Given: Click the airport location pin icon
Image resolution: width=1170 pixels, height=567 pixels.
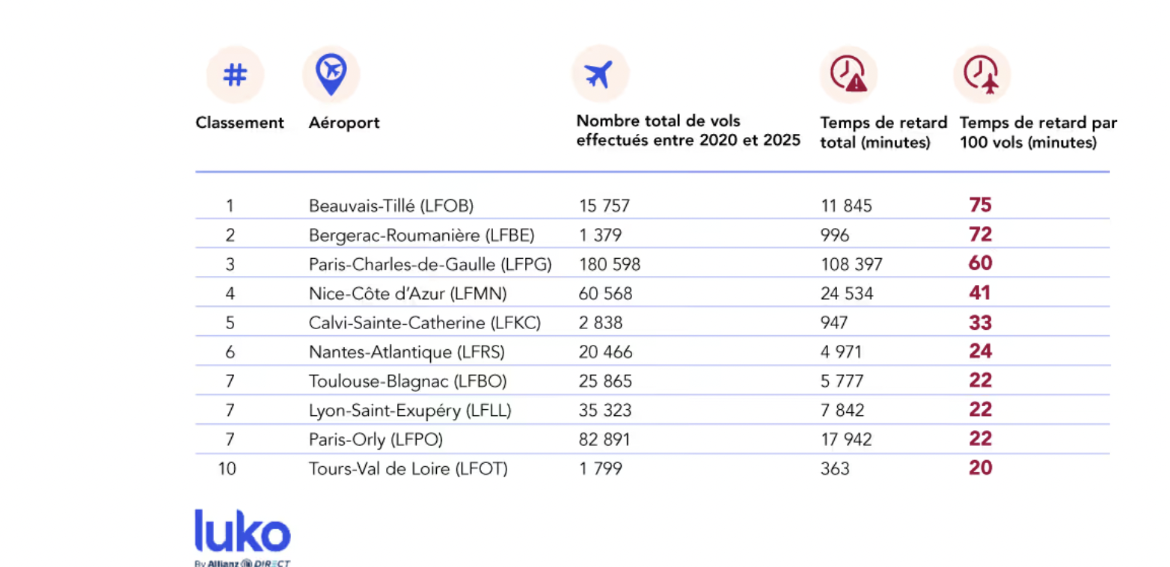Looking at the screenshot, I should pyautogui.click(x=331, y=74).
